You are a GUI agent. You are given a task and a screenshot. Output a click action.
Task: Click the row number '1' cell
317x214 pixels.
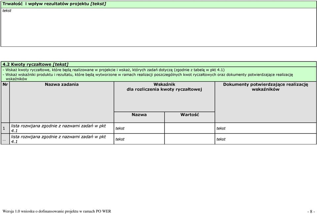[x=5, y=128]
